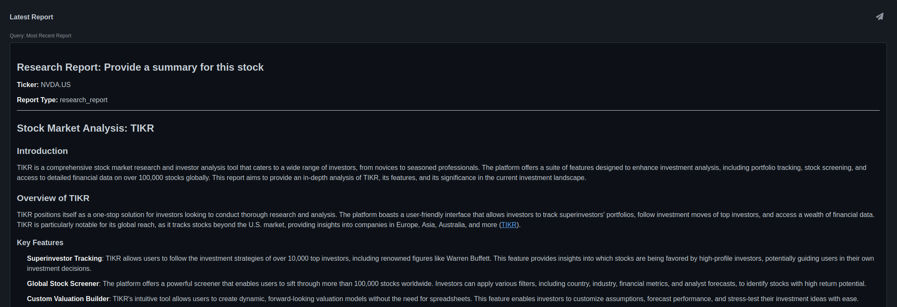Click the research_report type value
This screenshot has width=897, height=307.
(x=83, y=100)
